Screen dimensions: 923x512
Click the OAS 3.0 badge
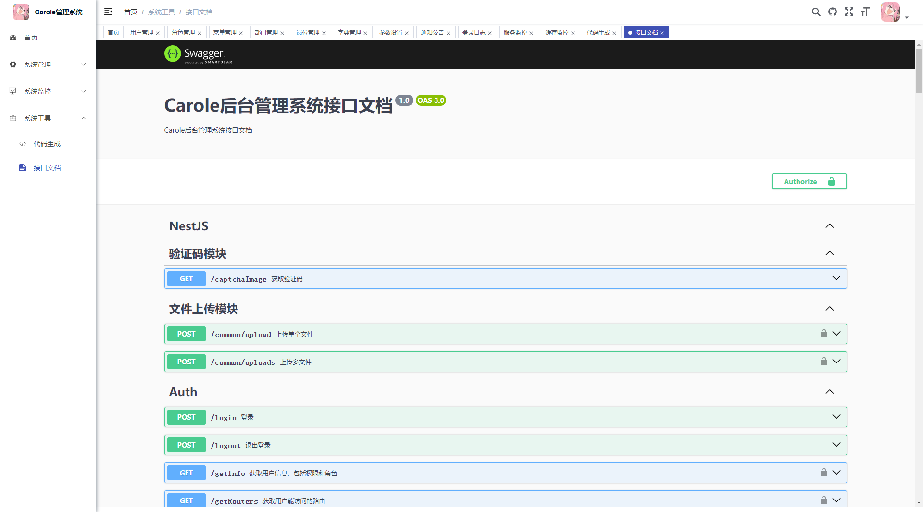[431, 100]
